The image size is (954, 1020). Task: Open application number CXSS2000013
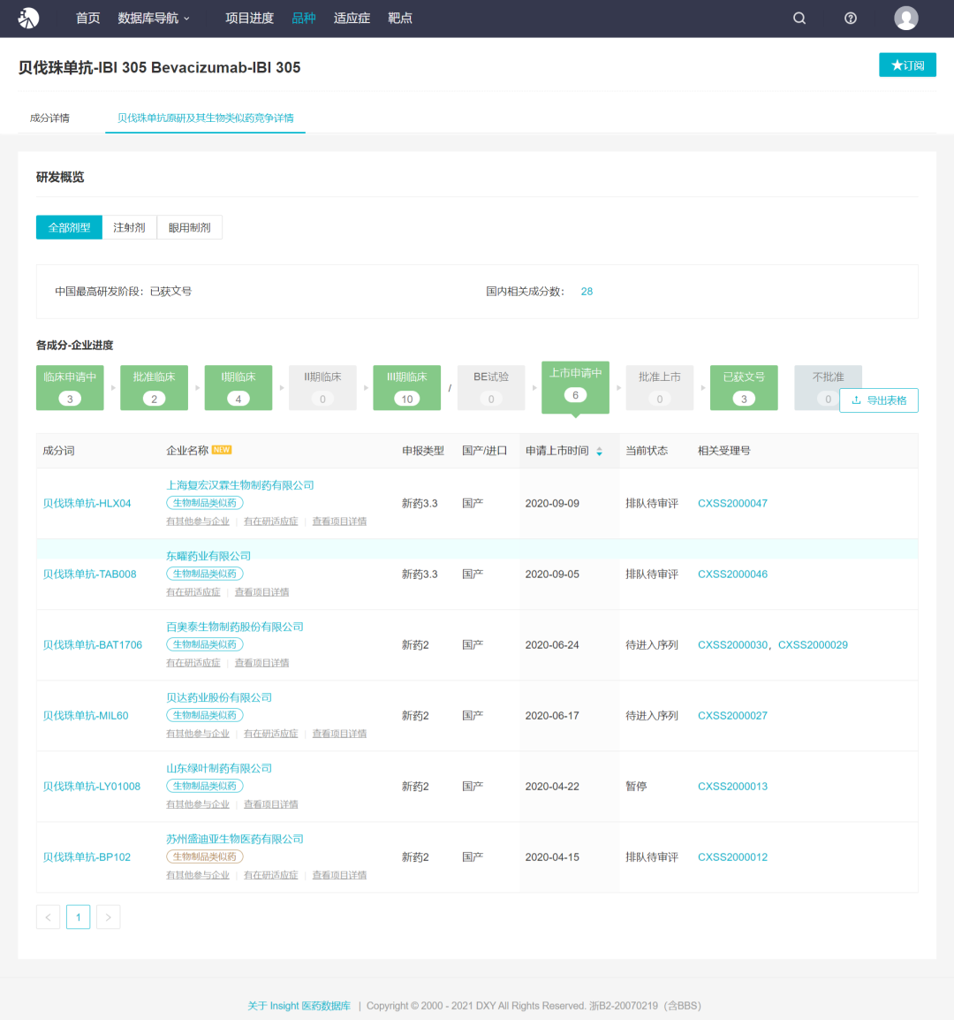[732, 788]
